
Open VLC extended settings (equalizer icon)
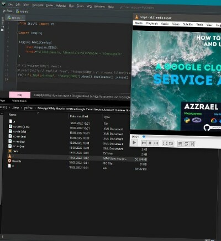click(171, 143)
